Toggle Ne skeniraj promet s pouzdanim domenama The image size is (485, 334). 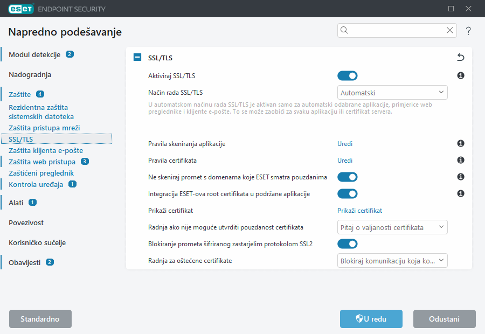click(x=348, y=177)
